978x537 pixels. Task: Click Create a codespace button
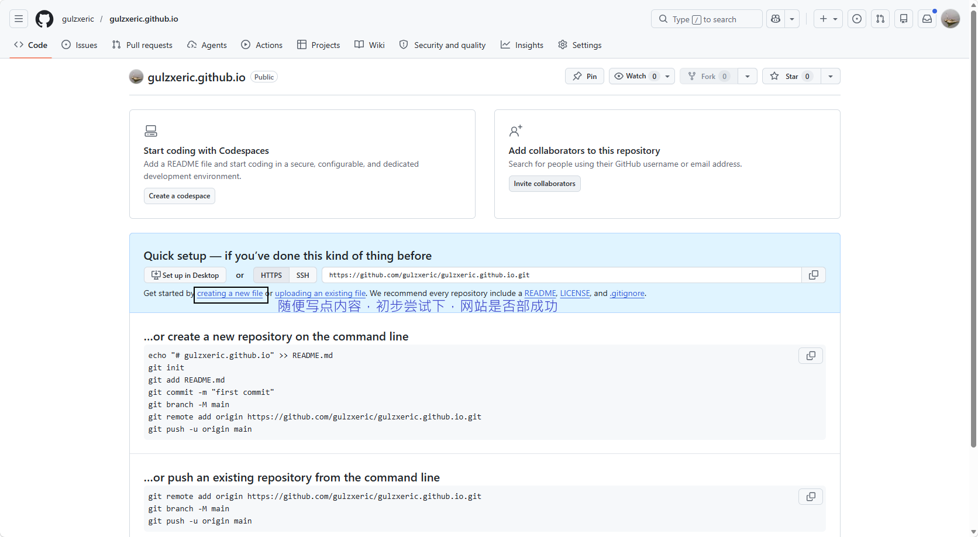(x=180, y=196)
